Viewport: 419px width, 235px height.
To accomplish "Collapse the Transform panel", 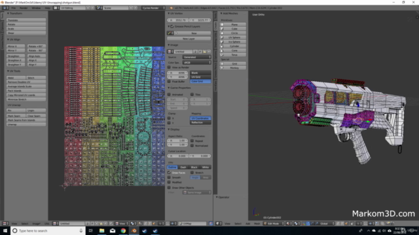I will [9, 13].
